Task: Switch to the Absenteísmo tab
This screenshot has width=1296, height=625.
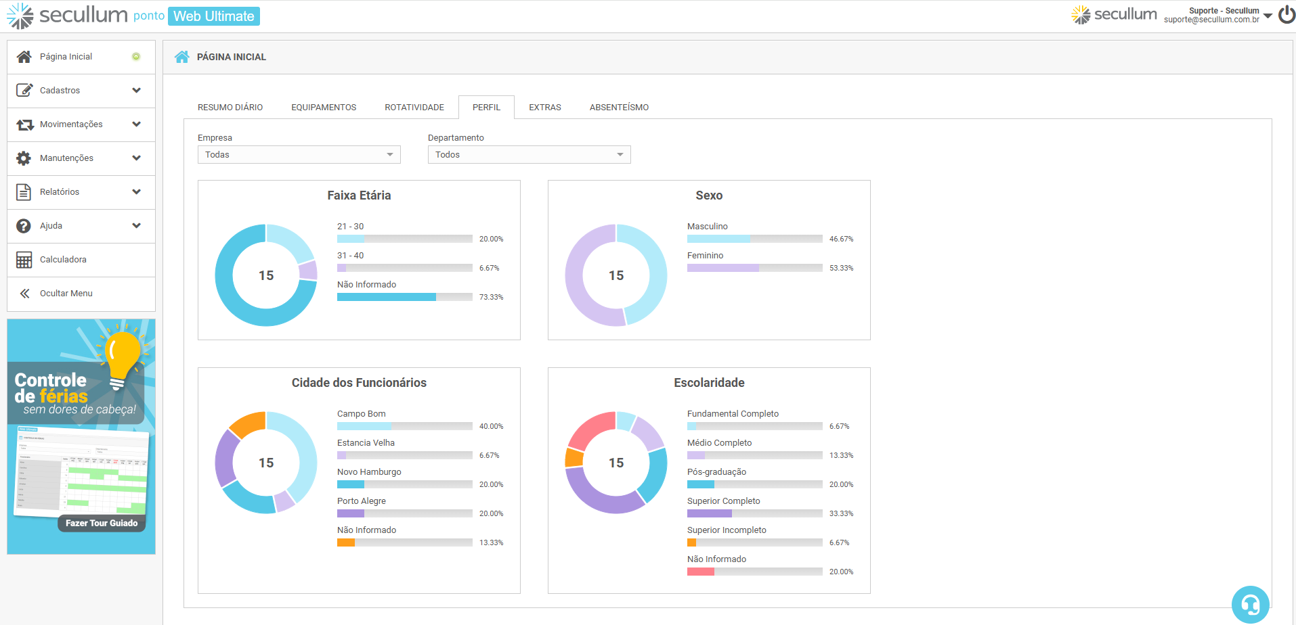Action: 619,108
